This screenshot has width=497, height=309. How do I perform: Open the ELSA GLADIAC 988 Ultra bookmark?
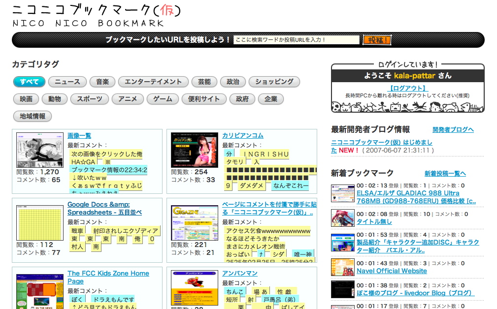(x=416, y=197)
